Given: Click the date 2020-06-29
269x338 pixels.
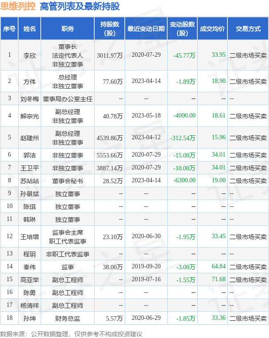Looking at the screenshot, I should [x=146, y=318].
